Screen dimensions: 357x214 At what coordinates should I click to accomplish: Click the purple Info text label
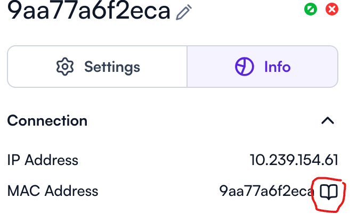[x=277, y=67]
